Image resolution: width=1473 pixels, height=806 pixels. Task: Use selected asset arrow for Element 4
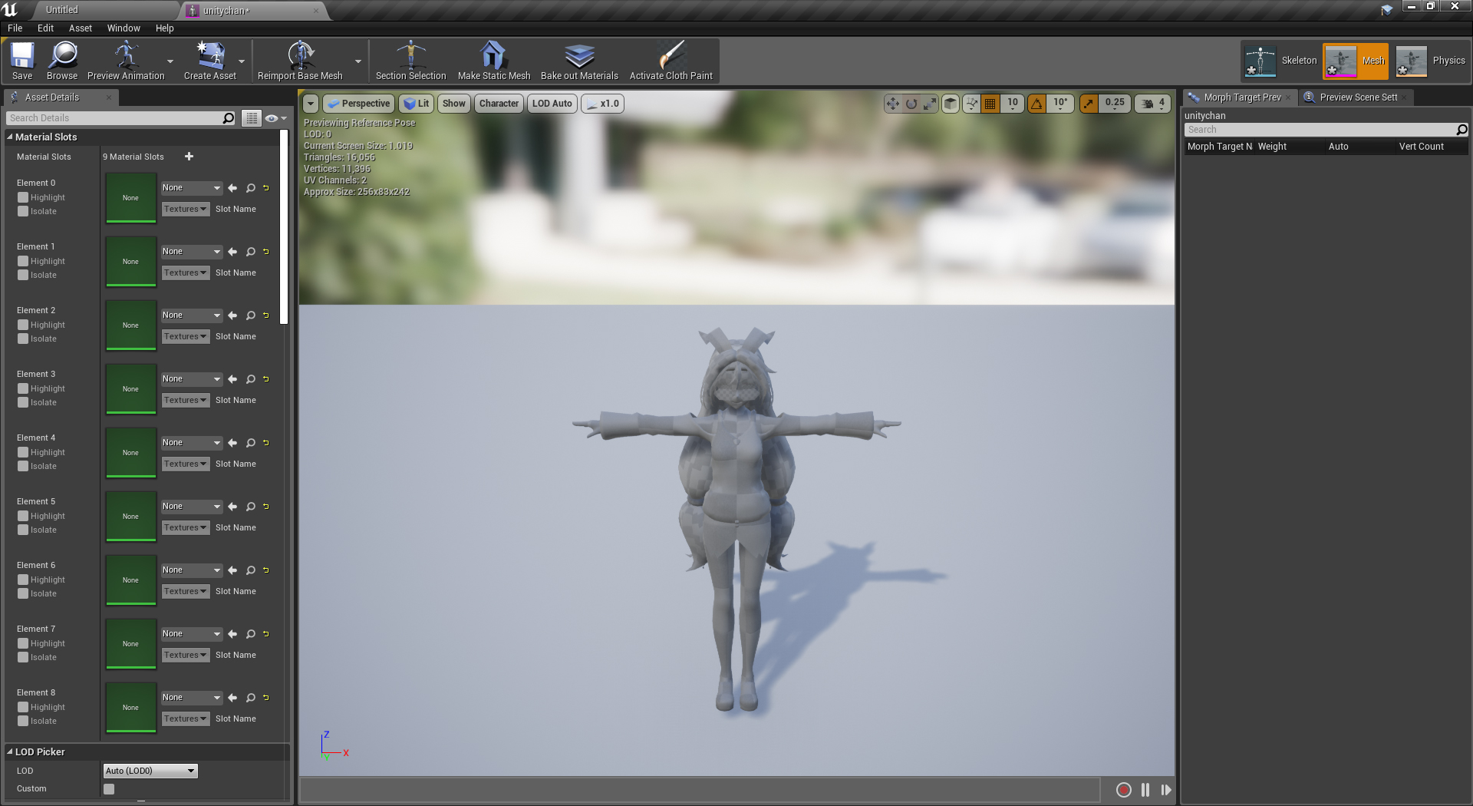[x=232, y=443]
